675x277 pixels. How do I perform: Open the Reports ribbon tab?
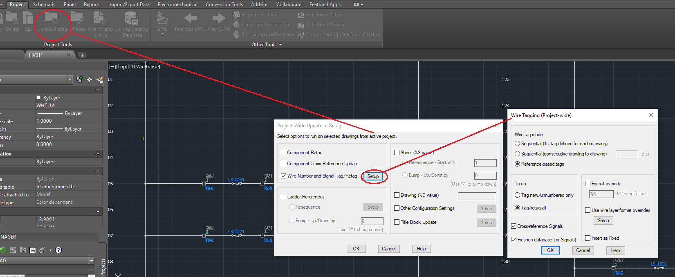point(92,5)
